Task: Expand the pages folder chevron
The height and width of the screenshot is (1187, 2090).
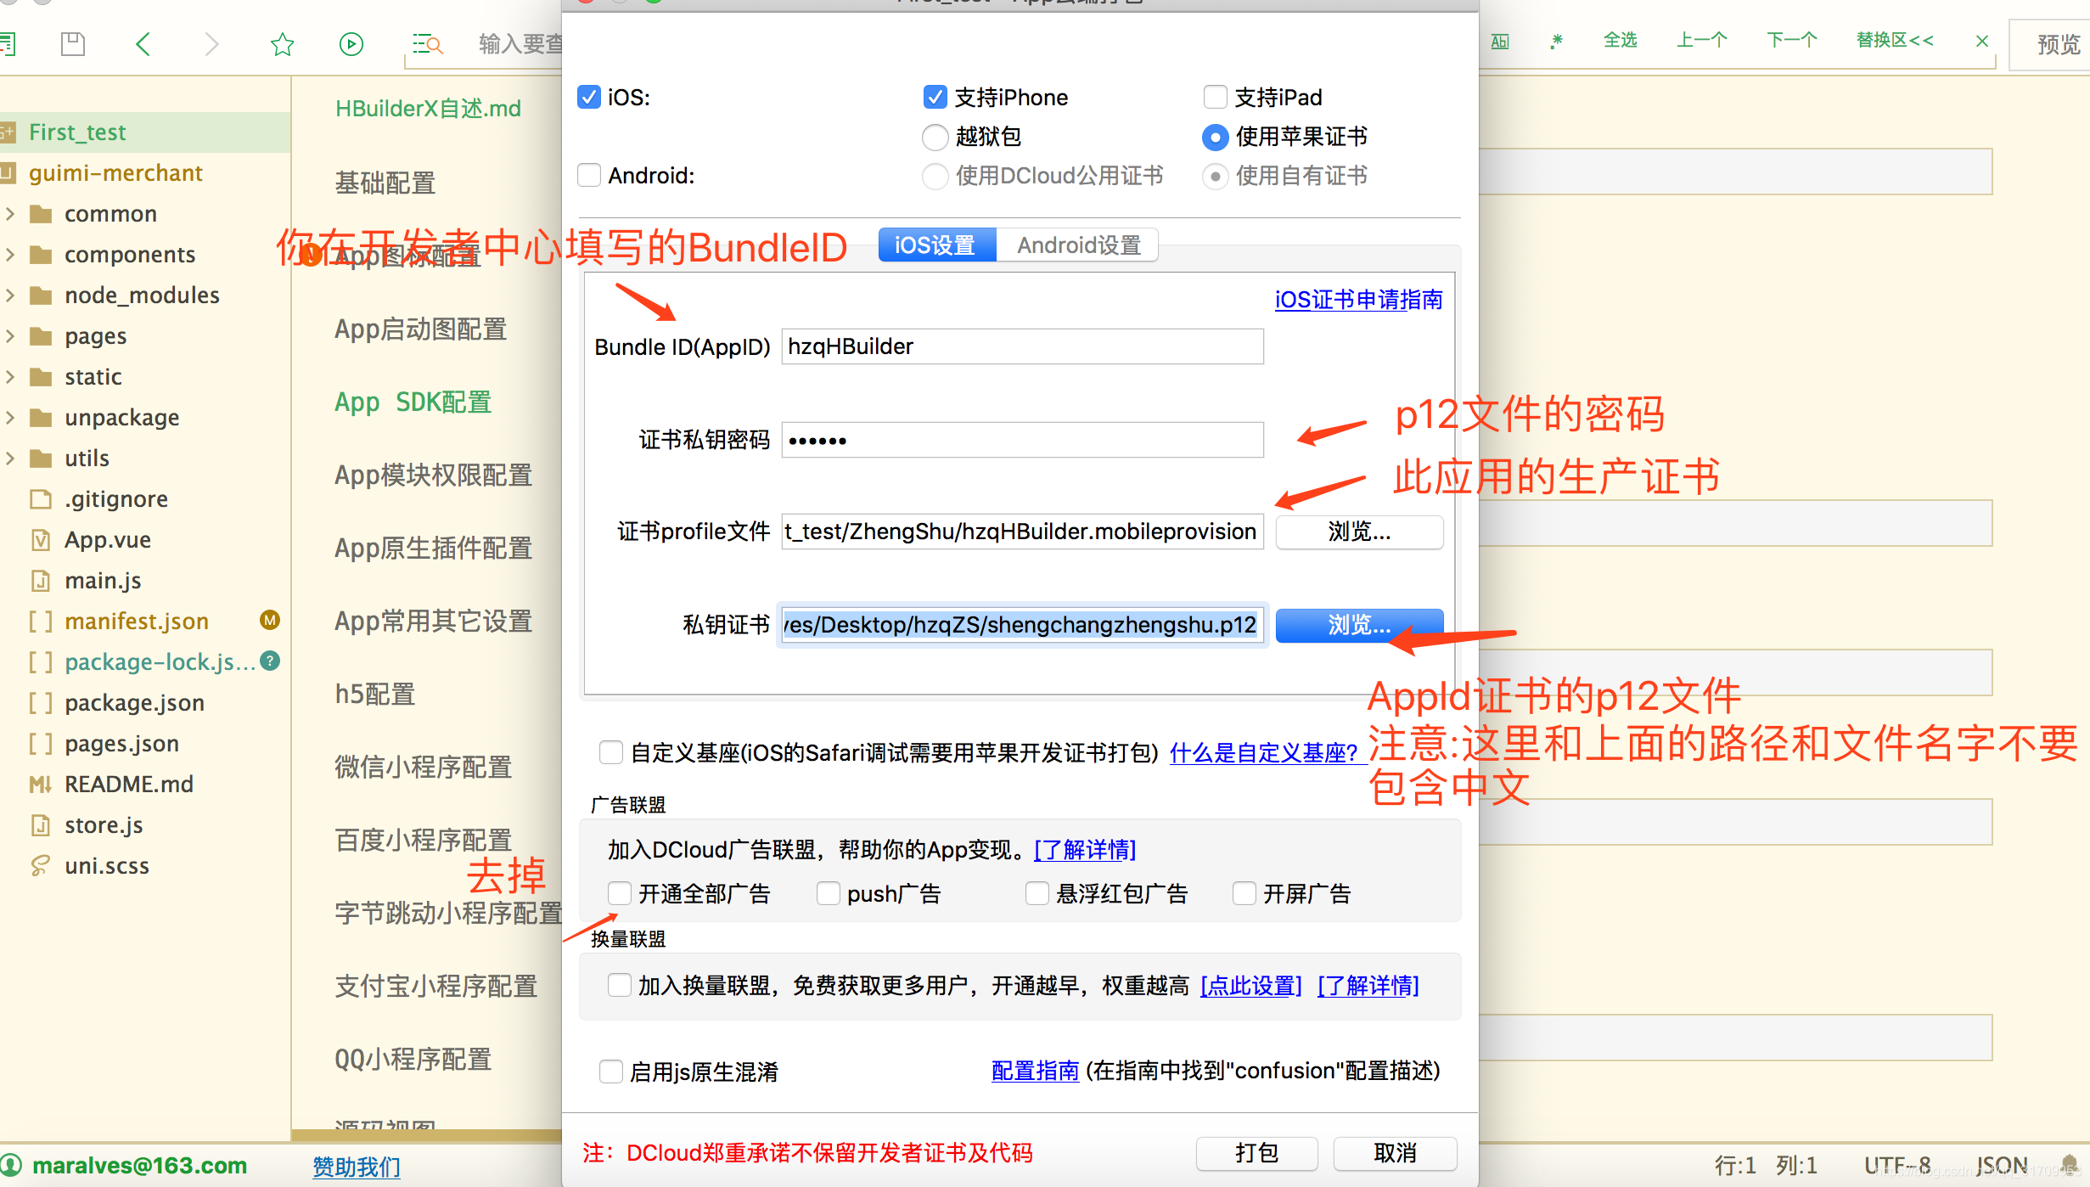Action: (10, 336)
